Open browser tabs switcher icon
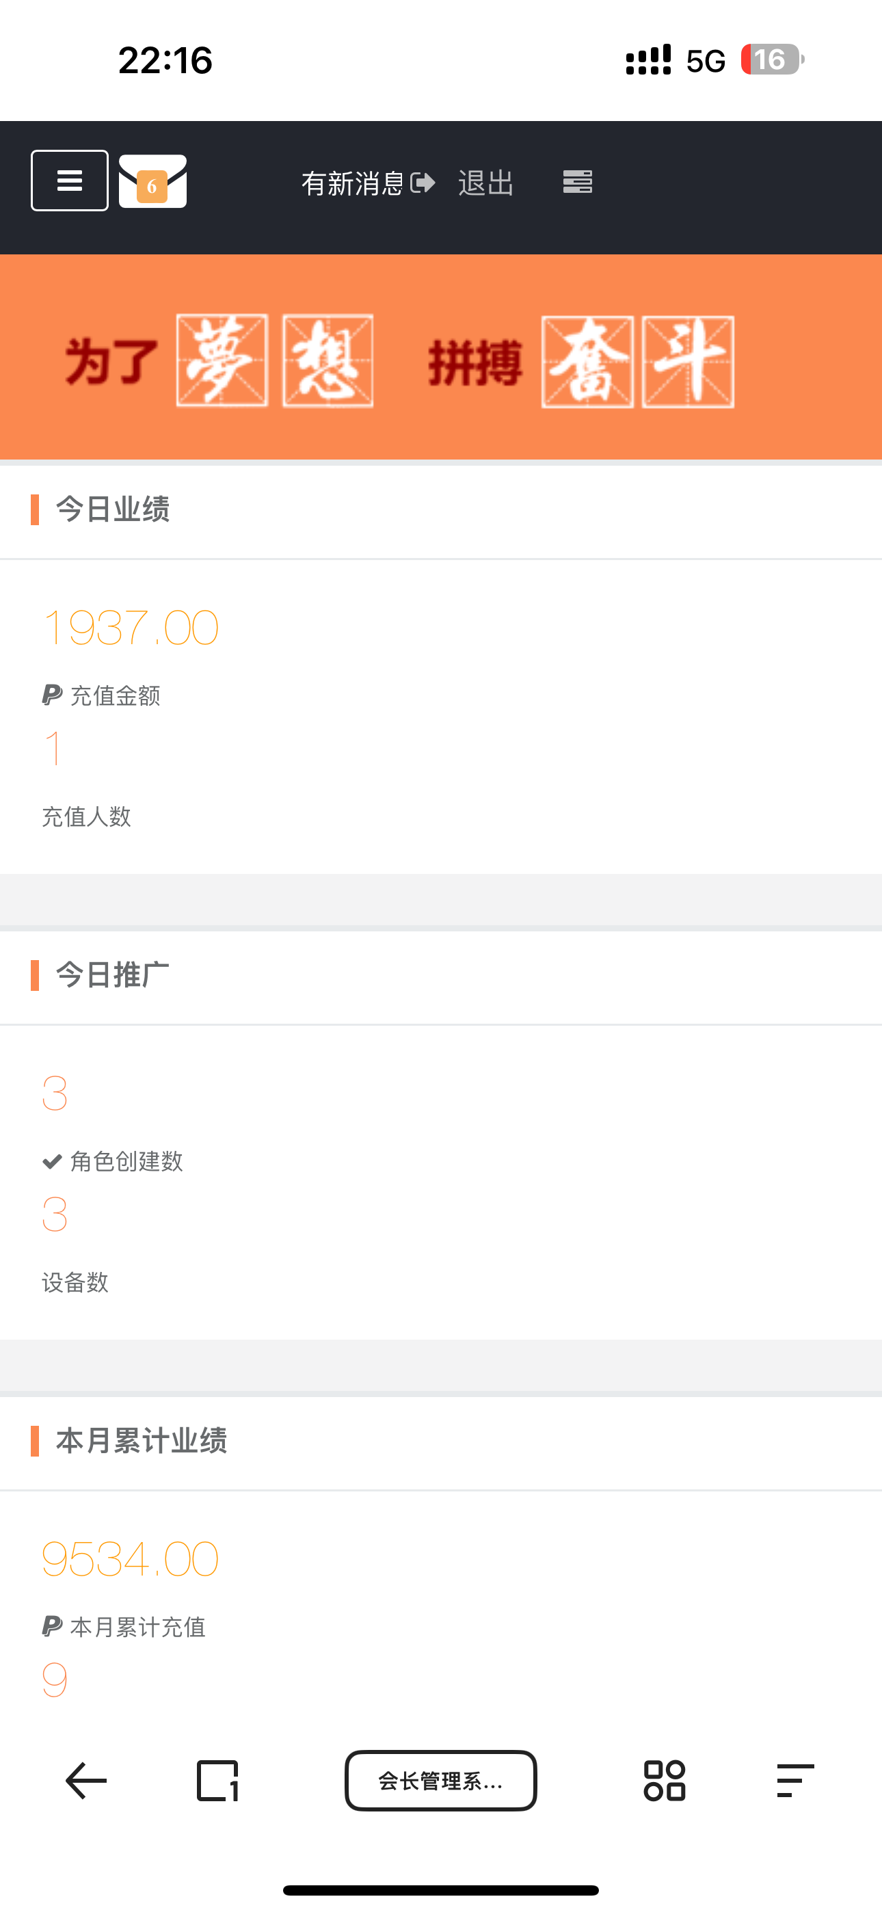The width and height of the screenshot is (882, 1912). click(217, 1781)
